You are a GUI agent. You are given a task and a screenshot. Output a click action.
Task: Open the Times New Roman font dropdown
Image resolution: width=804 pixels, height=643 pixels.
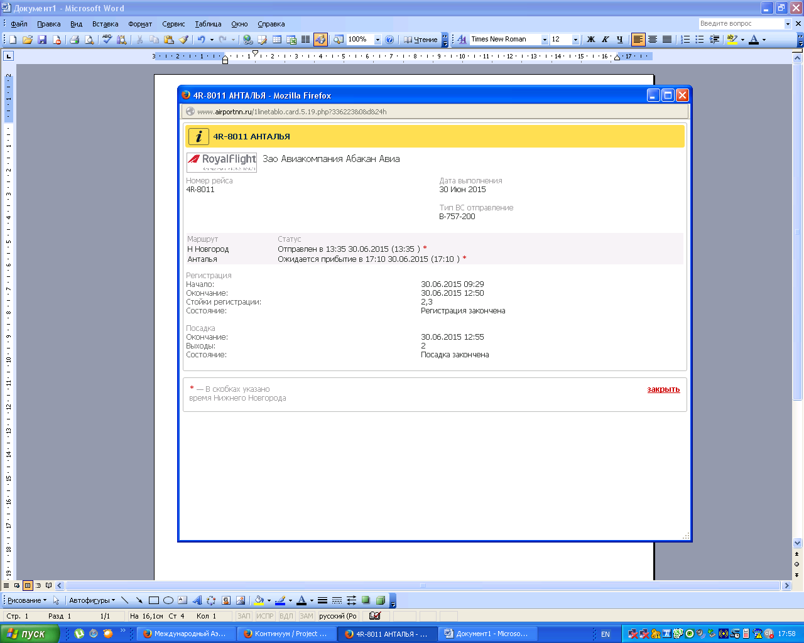(x=545, y=40)
